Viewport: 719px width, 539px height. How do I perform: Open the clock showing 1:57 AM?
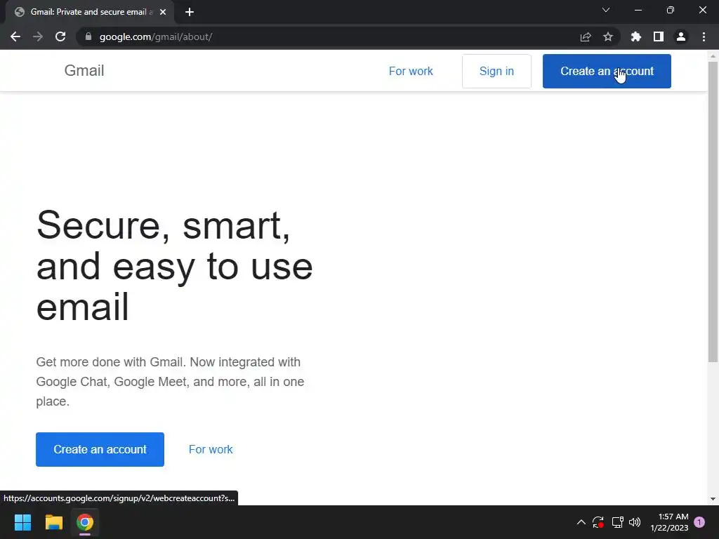coord(669,522)
